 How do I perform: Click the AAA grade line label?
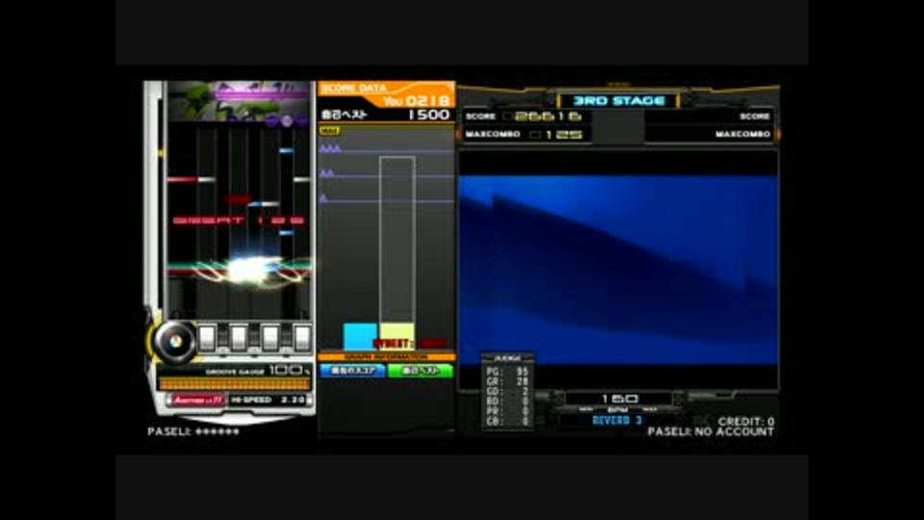coord(330,148)
